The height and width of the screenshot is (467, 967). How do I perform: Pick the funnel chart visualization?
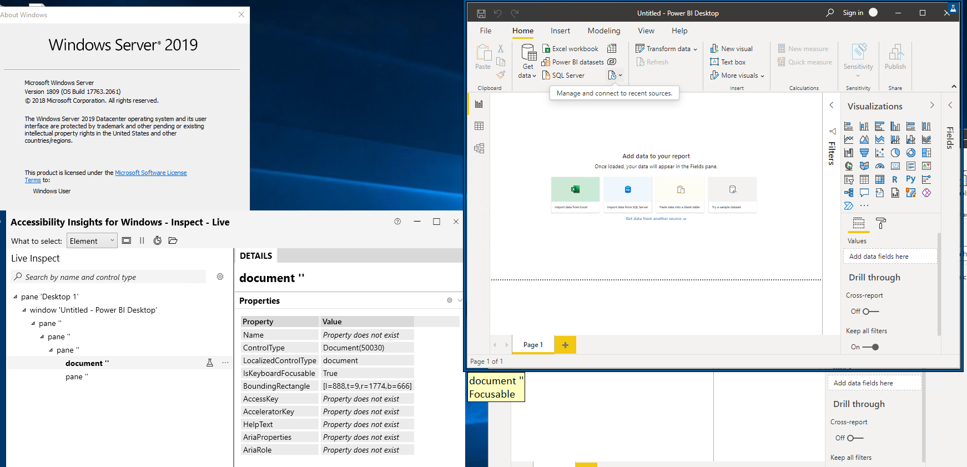864,153
